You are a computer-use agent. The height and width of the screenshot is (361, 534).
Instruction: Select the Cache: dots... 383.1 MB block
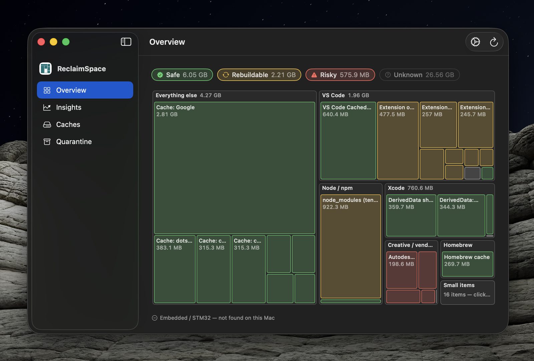175,269
